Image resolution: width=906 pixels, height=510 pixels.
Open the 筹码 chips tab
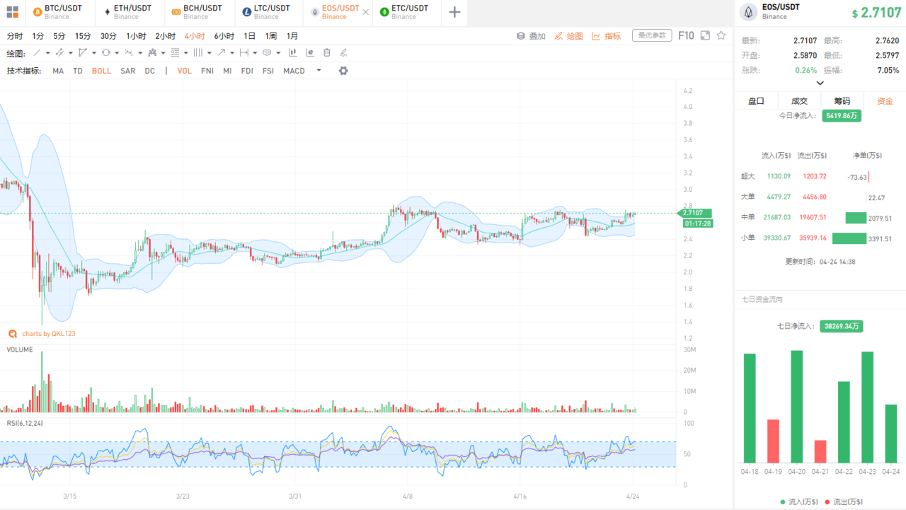point(842,101)
